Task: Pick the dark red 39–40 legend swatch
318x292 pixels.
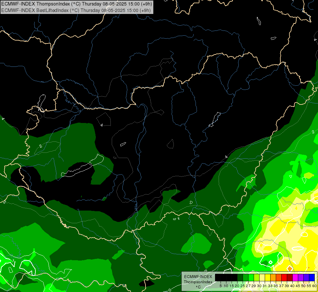Action: (290, 277)
